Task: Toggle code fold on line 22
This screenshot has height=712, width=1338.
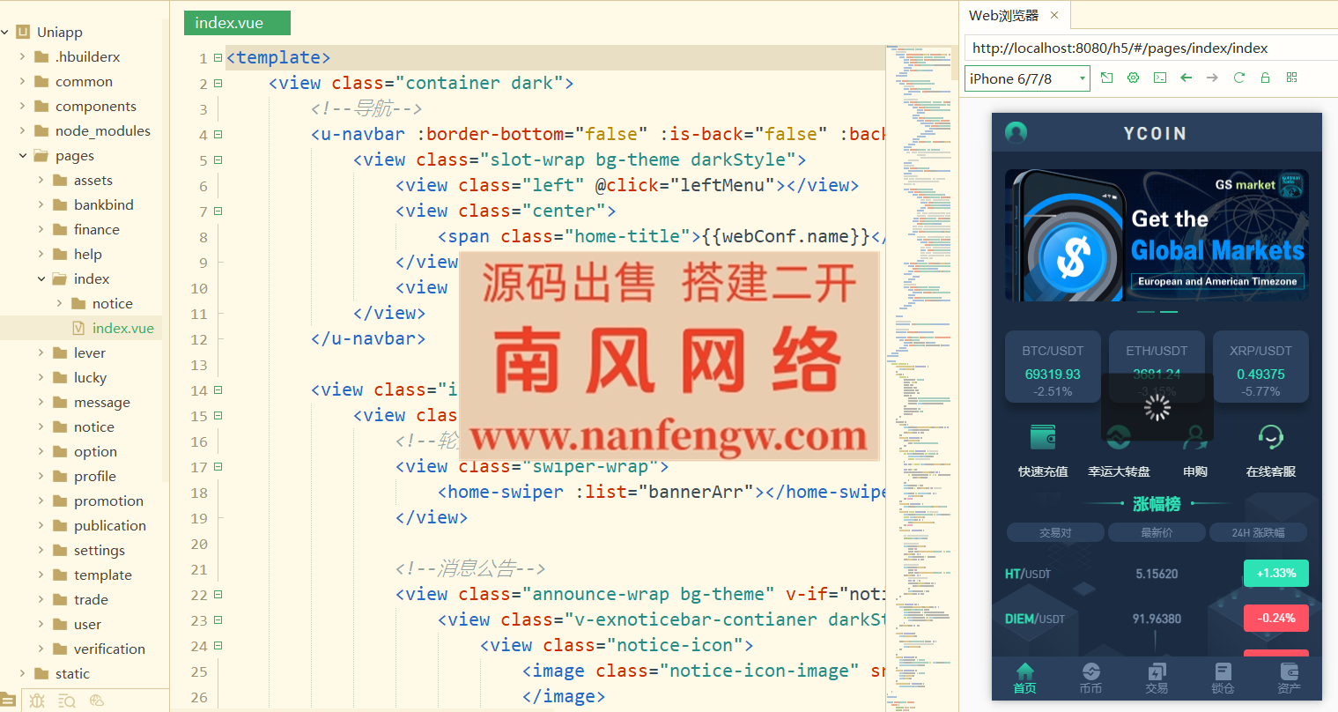Action: [218, 595]
